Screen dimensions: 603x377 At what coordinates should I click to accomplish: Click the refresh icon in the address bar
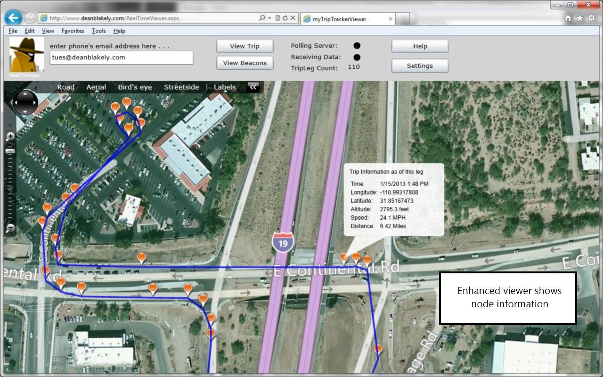point(285,17)
